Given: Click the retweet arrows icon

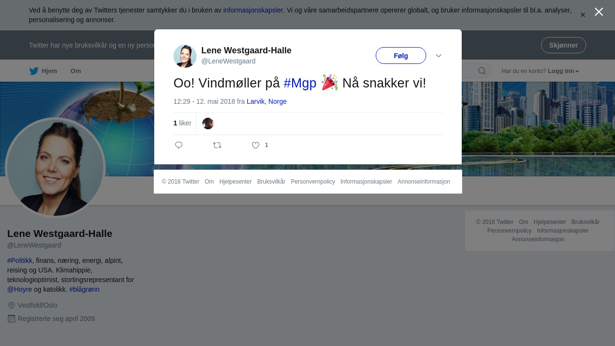Looking at the screenshot, I should click(x=217, y=145).
